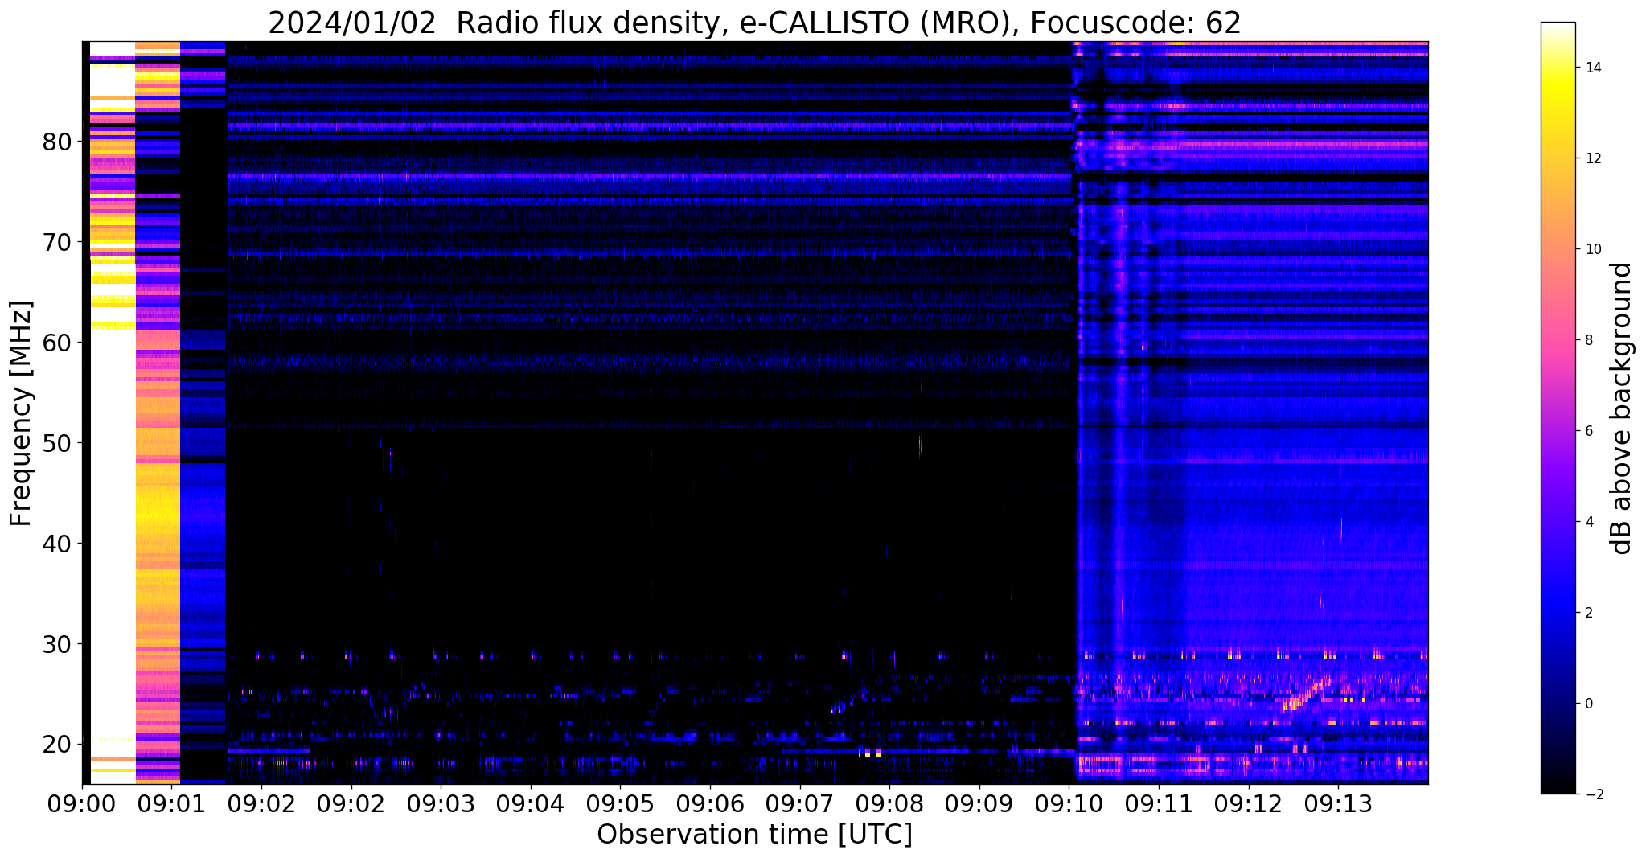
Task: Click the 20 tick on the frequency axis
Action: pyautogui.click(x=58, y=745)
